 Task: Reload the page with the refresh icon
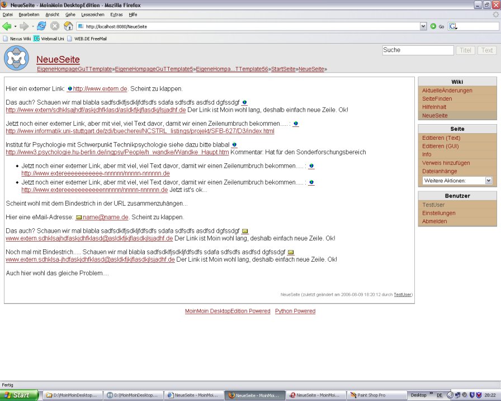(x=41, y=26)
